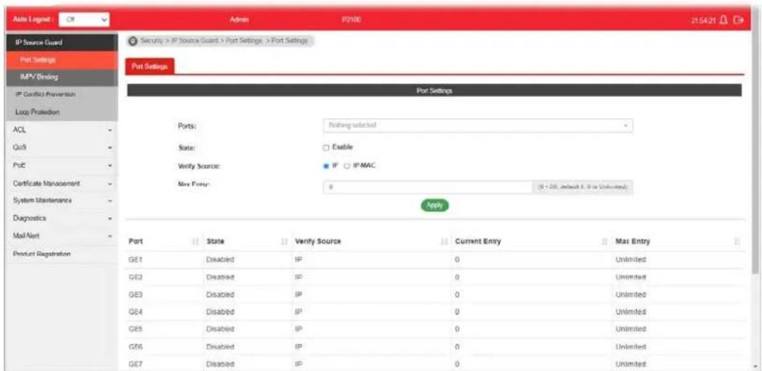
Task: Open the Auto Logout dropdown
Action: tap(84, 20)
